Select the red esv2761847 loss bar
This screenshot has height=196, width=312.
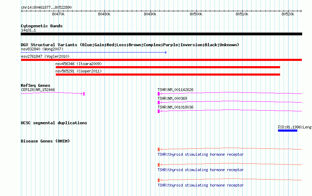[x=161, y=60]
